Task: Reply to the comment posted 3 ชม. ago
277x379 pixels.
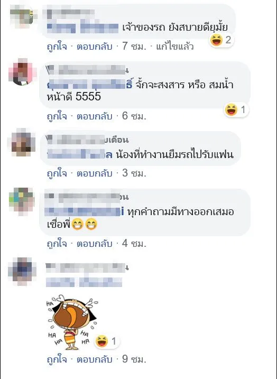Action: click(x=95, y=173)
